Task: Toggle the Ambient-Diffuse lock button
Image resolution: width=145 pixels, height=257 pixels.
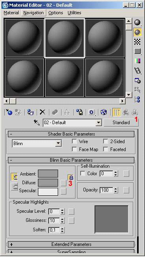Action: point(71,178)
